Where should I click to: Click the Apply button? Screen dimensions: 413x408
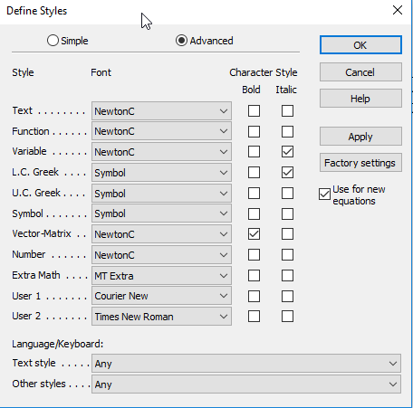click(x=360, y=137)
